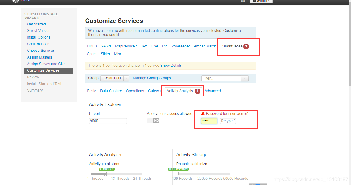Click Manage Config Groups link
351x185 pixels.
coord(152,78)
